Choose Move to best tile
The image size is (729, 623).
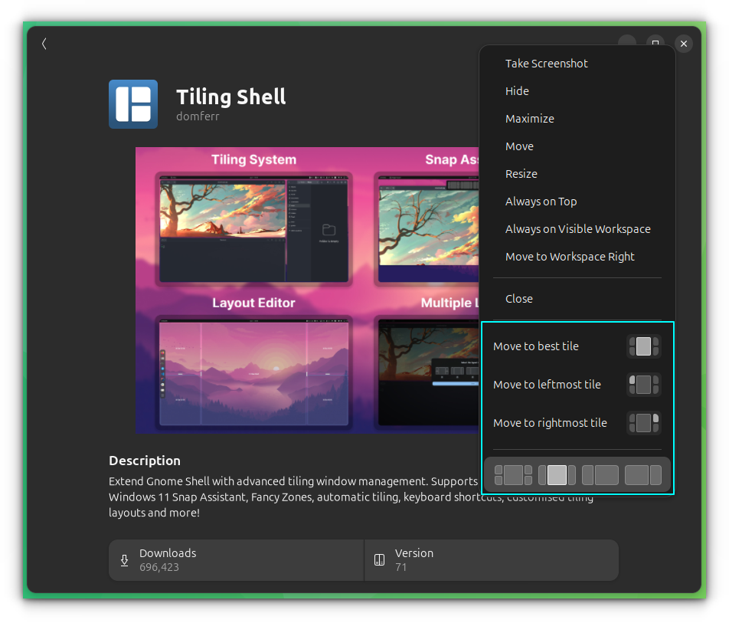tap(577, 346)
